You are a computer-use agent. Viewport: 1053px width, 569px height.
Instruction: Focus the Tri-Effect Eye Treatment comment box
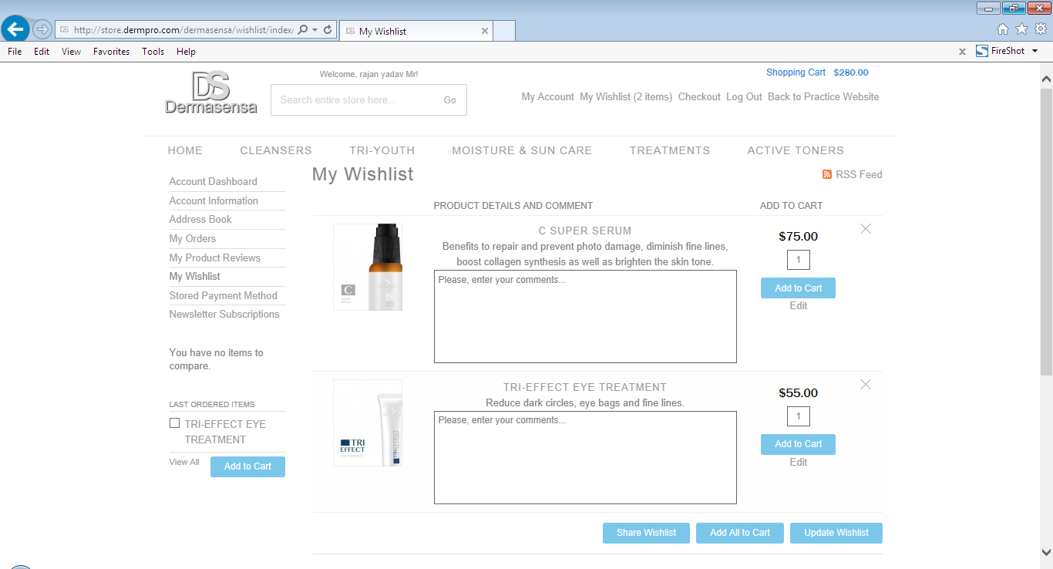pos(585,457)
